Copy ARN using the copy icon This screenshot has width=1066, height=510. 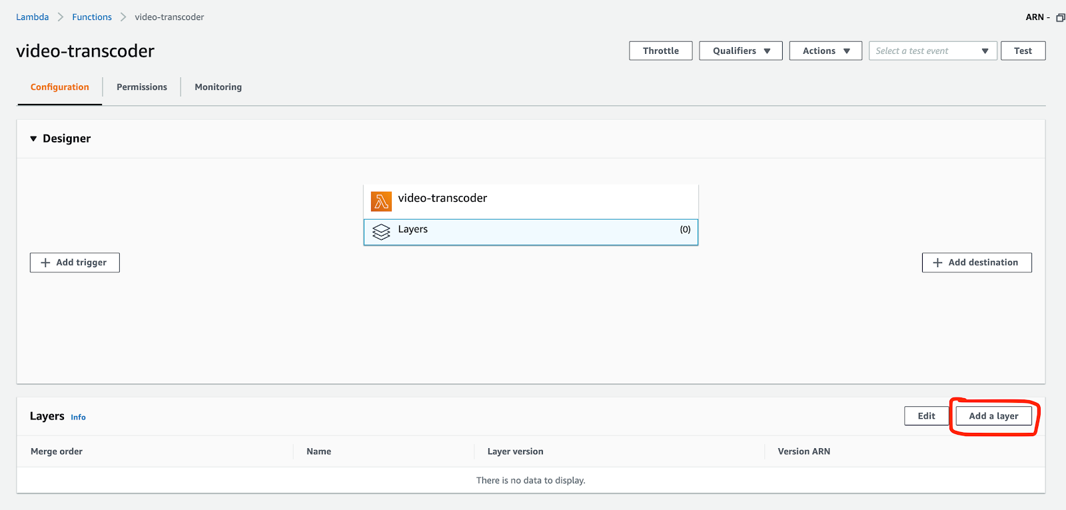1060,17
